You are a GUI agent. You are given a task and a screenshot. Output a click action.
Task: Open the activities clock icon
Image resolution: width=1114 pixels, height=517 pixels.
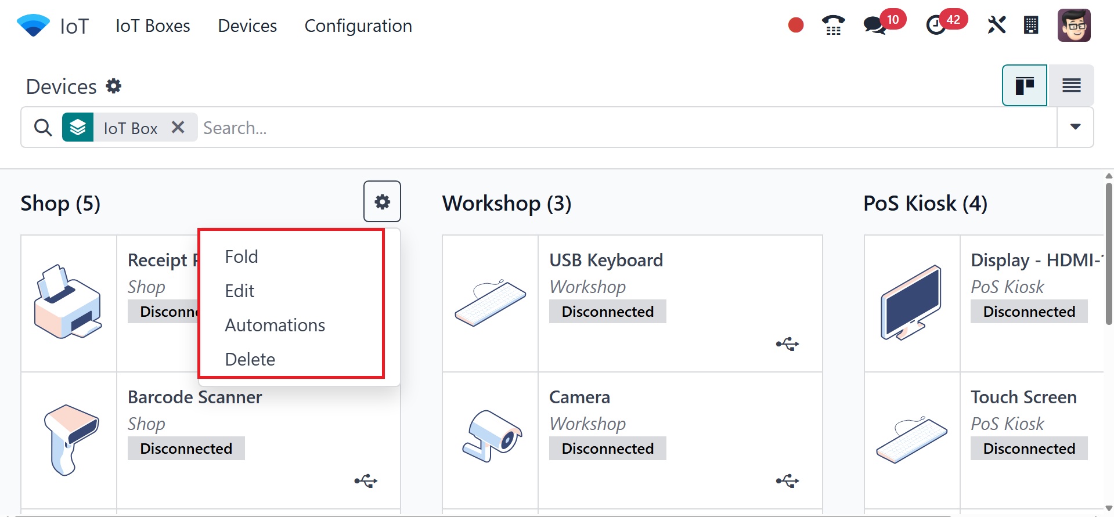936,26
